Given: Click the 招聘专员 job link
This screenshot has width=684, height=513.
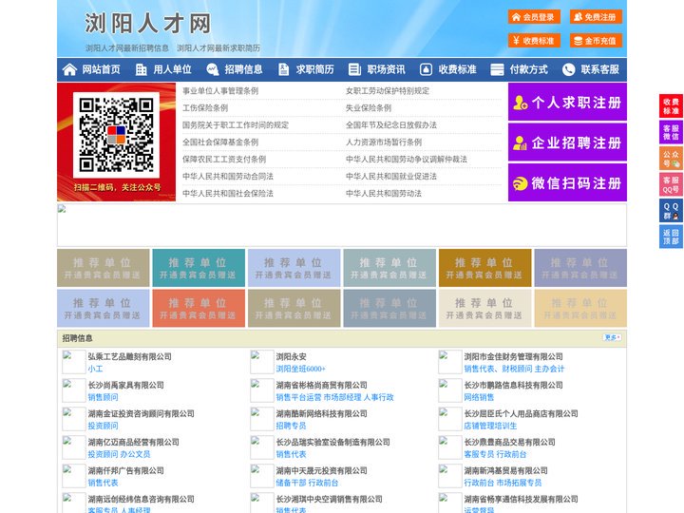Looking at the screenshot, I should (x=291, y=426).
